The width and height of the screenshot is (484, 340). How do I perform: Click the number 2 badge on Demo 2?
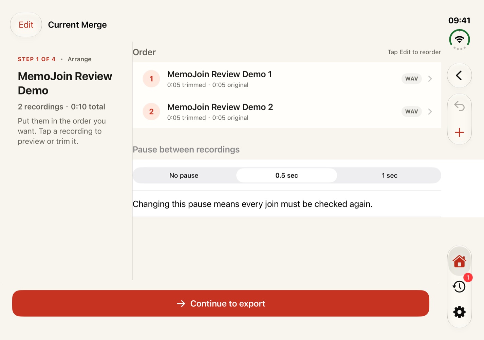click(151, 112)
